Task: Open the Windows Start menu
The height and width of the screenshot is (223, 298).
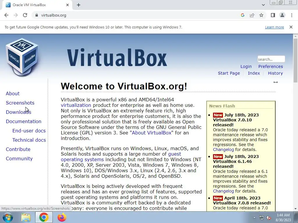Action: point(8,217)
